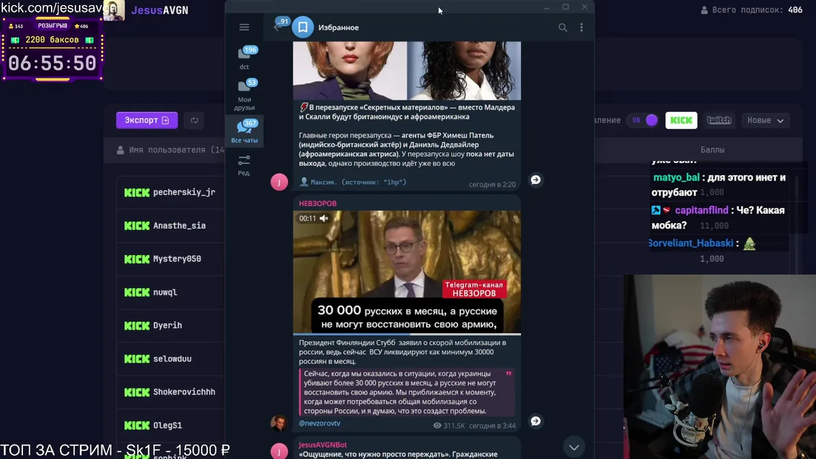Click the streamer avatar next to JesusAVGN
This screenshot has width=816, height=459.
pos(113,10)
